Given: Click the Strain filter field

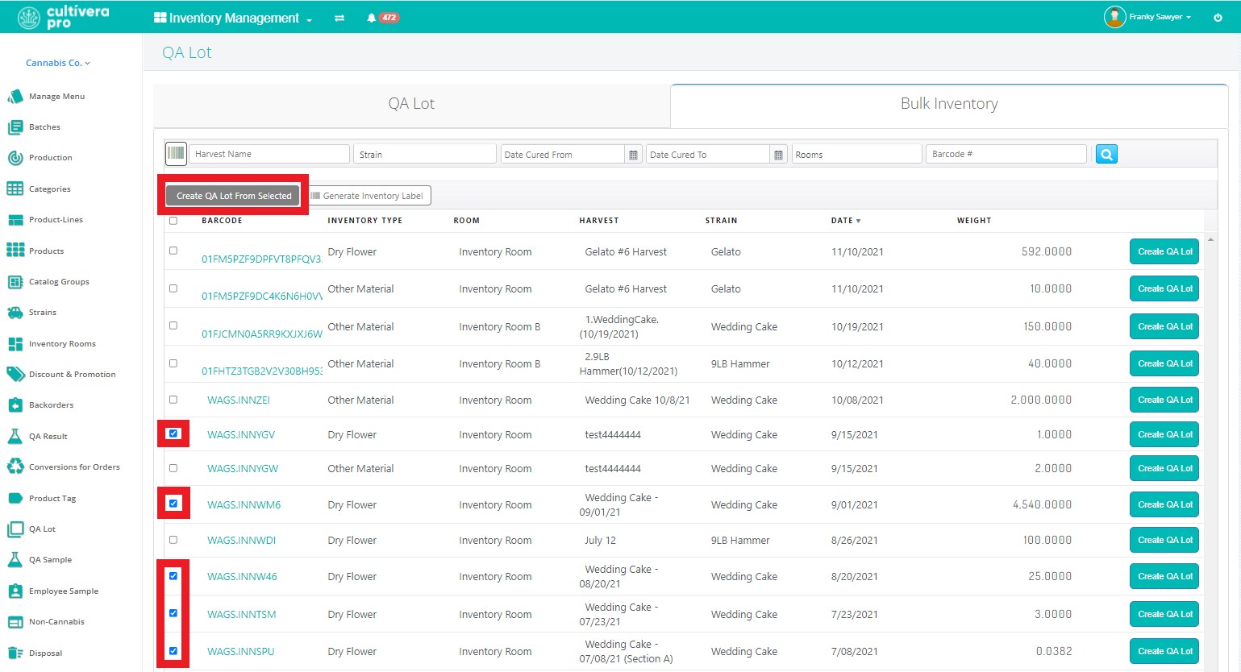Looking at the screenshot, I should coord(425,154).
